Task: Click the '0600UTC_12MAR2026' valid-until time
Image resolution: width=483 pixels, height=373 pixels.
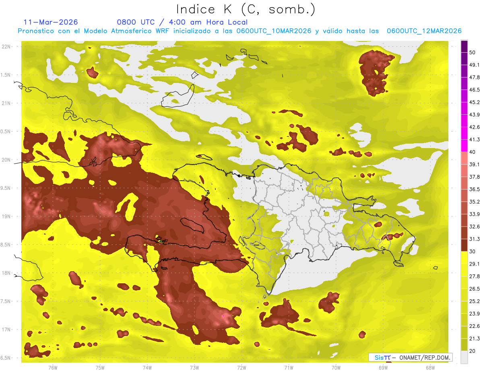Action: [x=424, y=31]
